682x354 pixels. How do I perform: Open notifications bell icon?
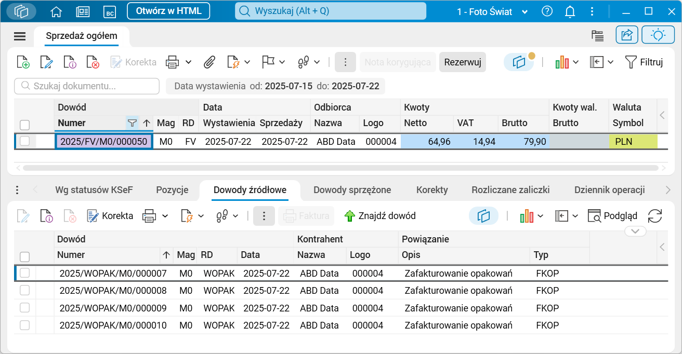[x=570, y=11]
